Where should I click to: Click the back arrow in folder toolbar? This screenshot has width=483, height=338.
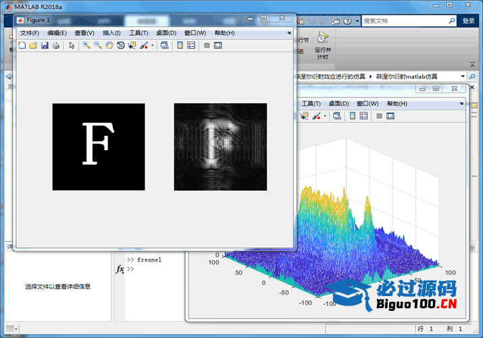9,76
